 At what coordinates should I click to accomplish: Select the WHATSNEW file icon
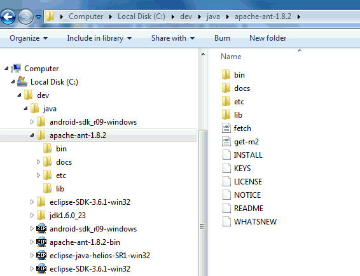(x=226, y=221)
